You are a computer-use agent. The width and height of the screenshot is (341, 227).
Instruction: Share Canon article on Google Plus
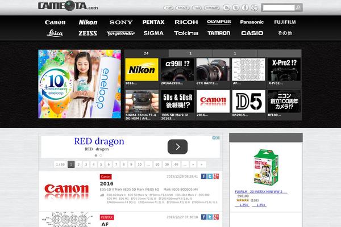(x=216, y=176)
